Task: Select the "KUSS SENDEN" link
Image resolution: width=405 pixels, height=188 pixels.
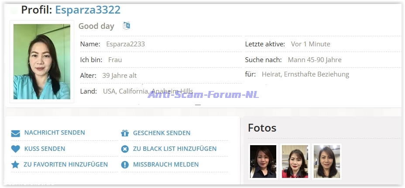Action: pyautogui.click(x=45, y=149)
